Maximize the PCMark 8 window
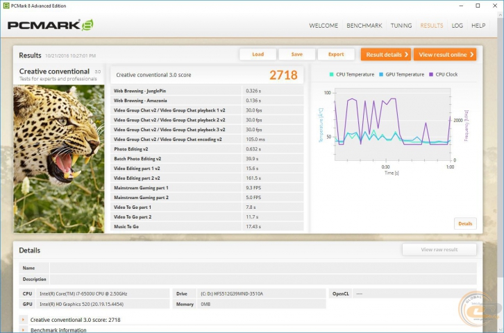Screen dimensions: 504x333 [478, 6]
